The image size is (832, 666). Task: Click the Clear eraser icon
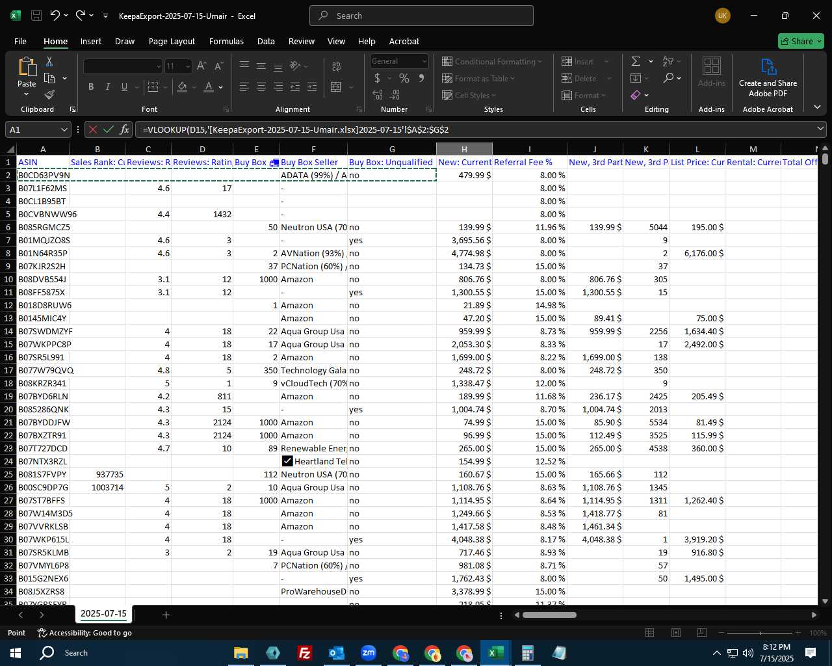636,95
